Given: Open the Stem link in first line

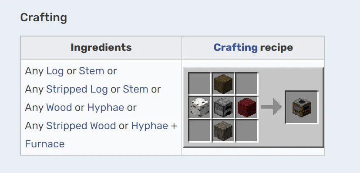Looking at the screenshot, I should click(x=91, y=71).
